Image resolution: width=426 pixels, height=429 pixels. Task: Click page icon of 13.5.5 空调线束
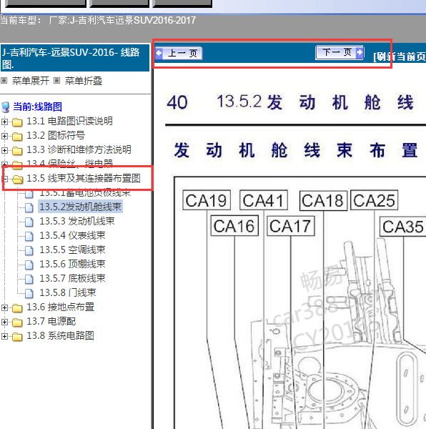pyautogui.click(x=29, y=250)
